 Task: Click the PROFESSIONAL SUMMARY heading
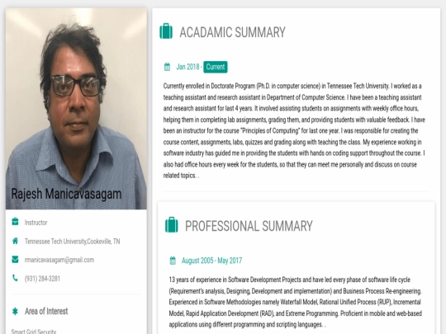(249, 226)
